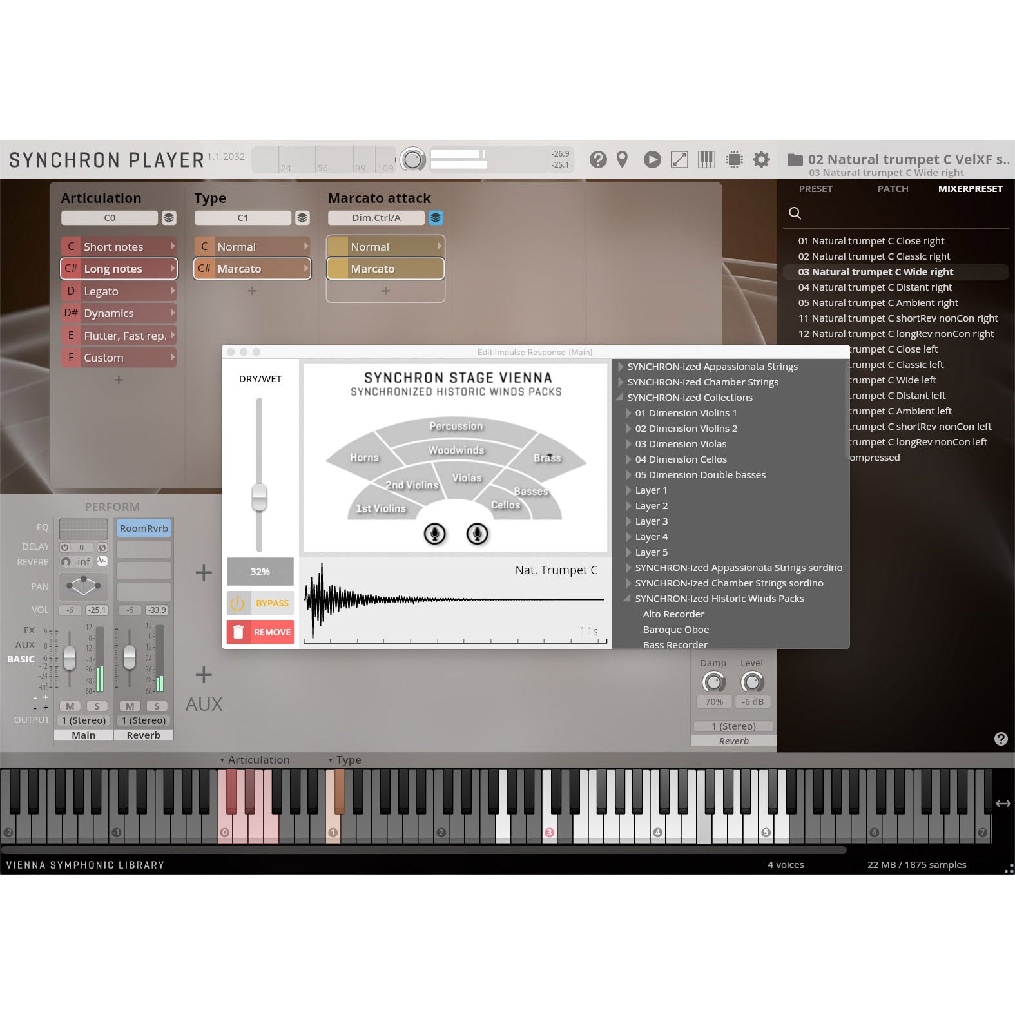Open settings with the gear icon
The height and width of the screenshot is (1015, 1015).
[761, 159]
